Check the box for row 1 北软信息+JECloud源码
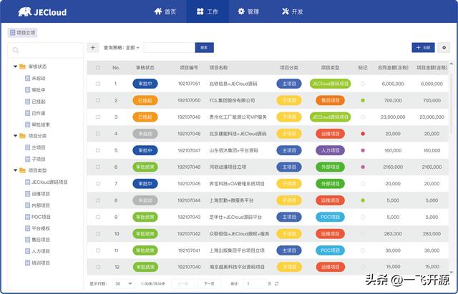This screenshot has width=458, height=294. click(x=98, y=84)
